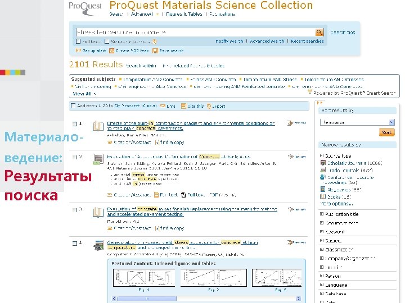Open Citation/Abstract for result 1
This screenshot has height=303, width=405.
[132, 142]
